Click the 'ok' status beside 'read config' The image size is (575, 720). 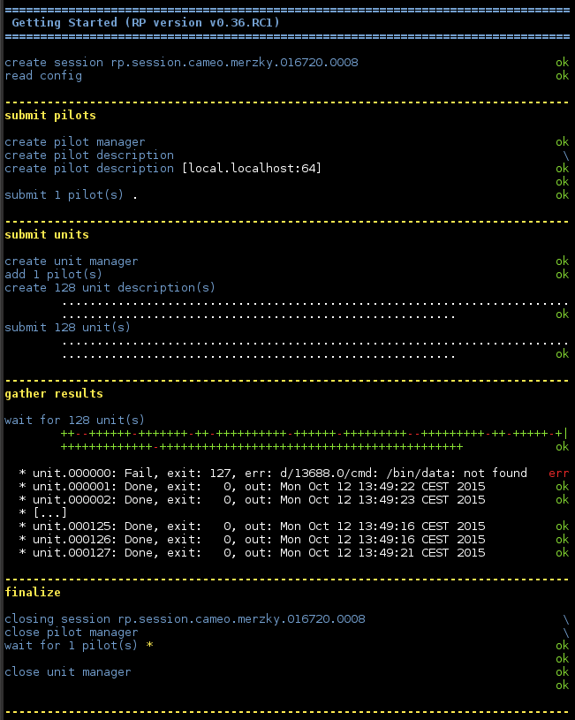(x=562, y=76)
